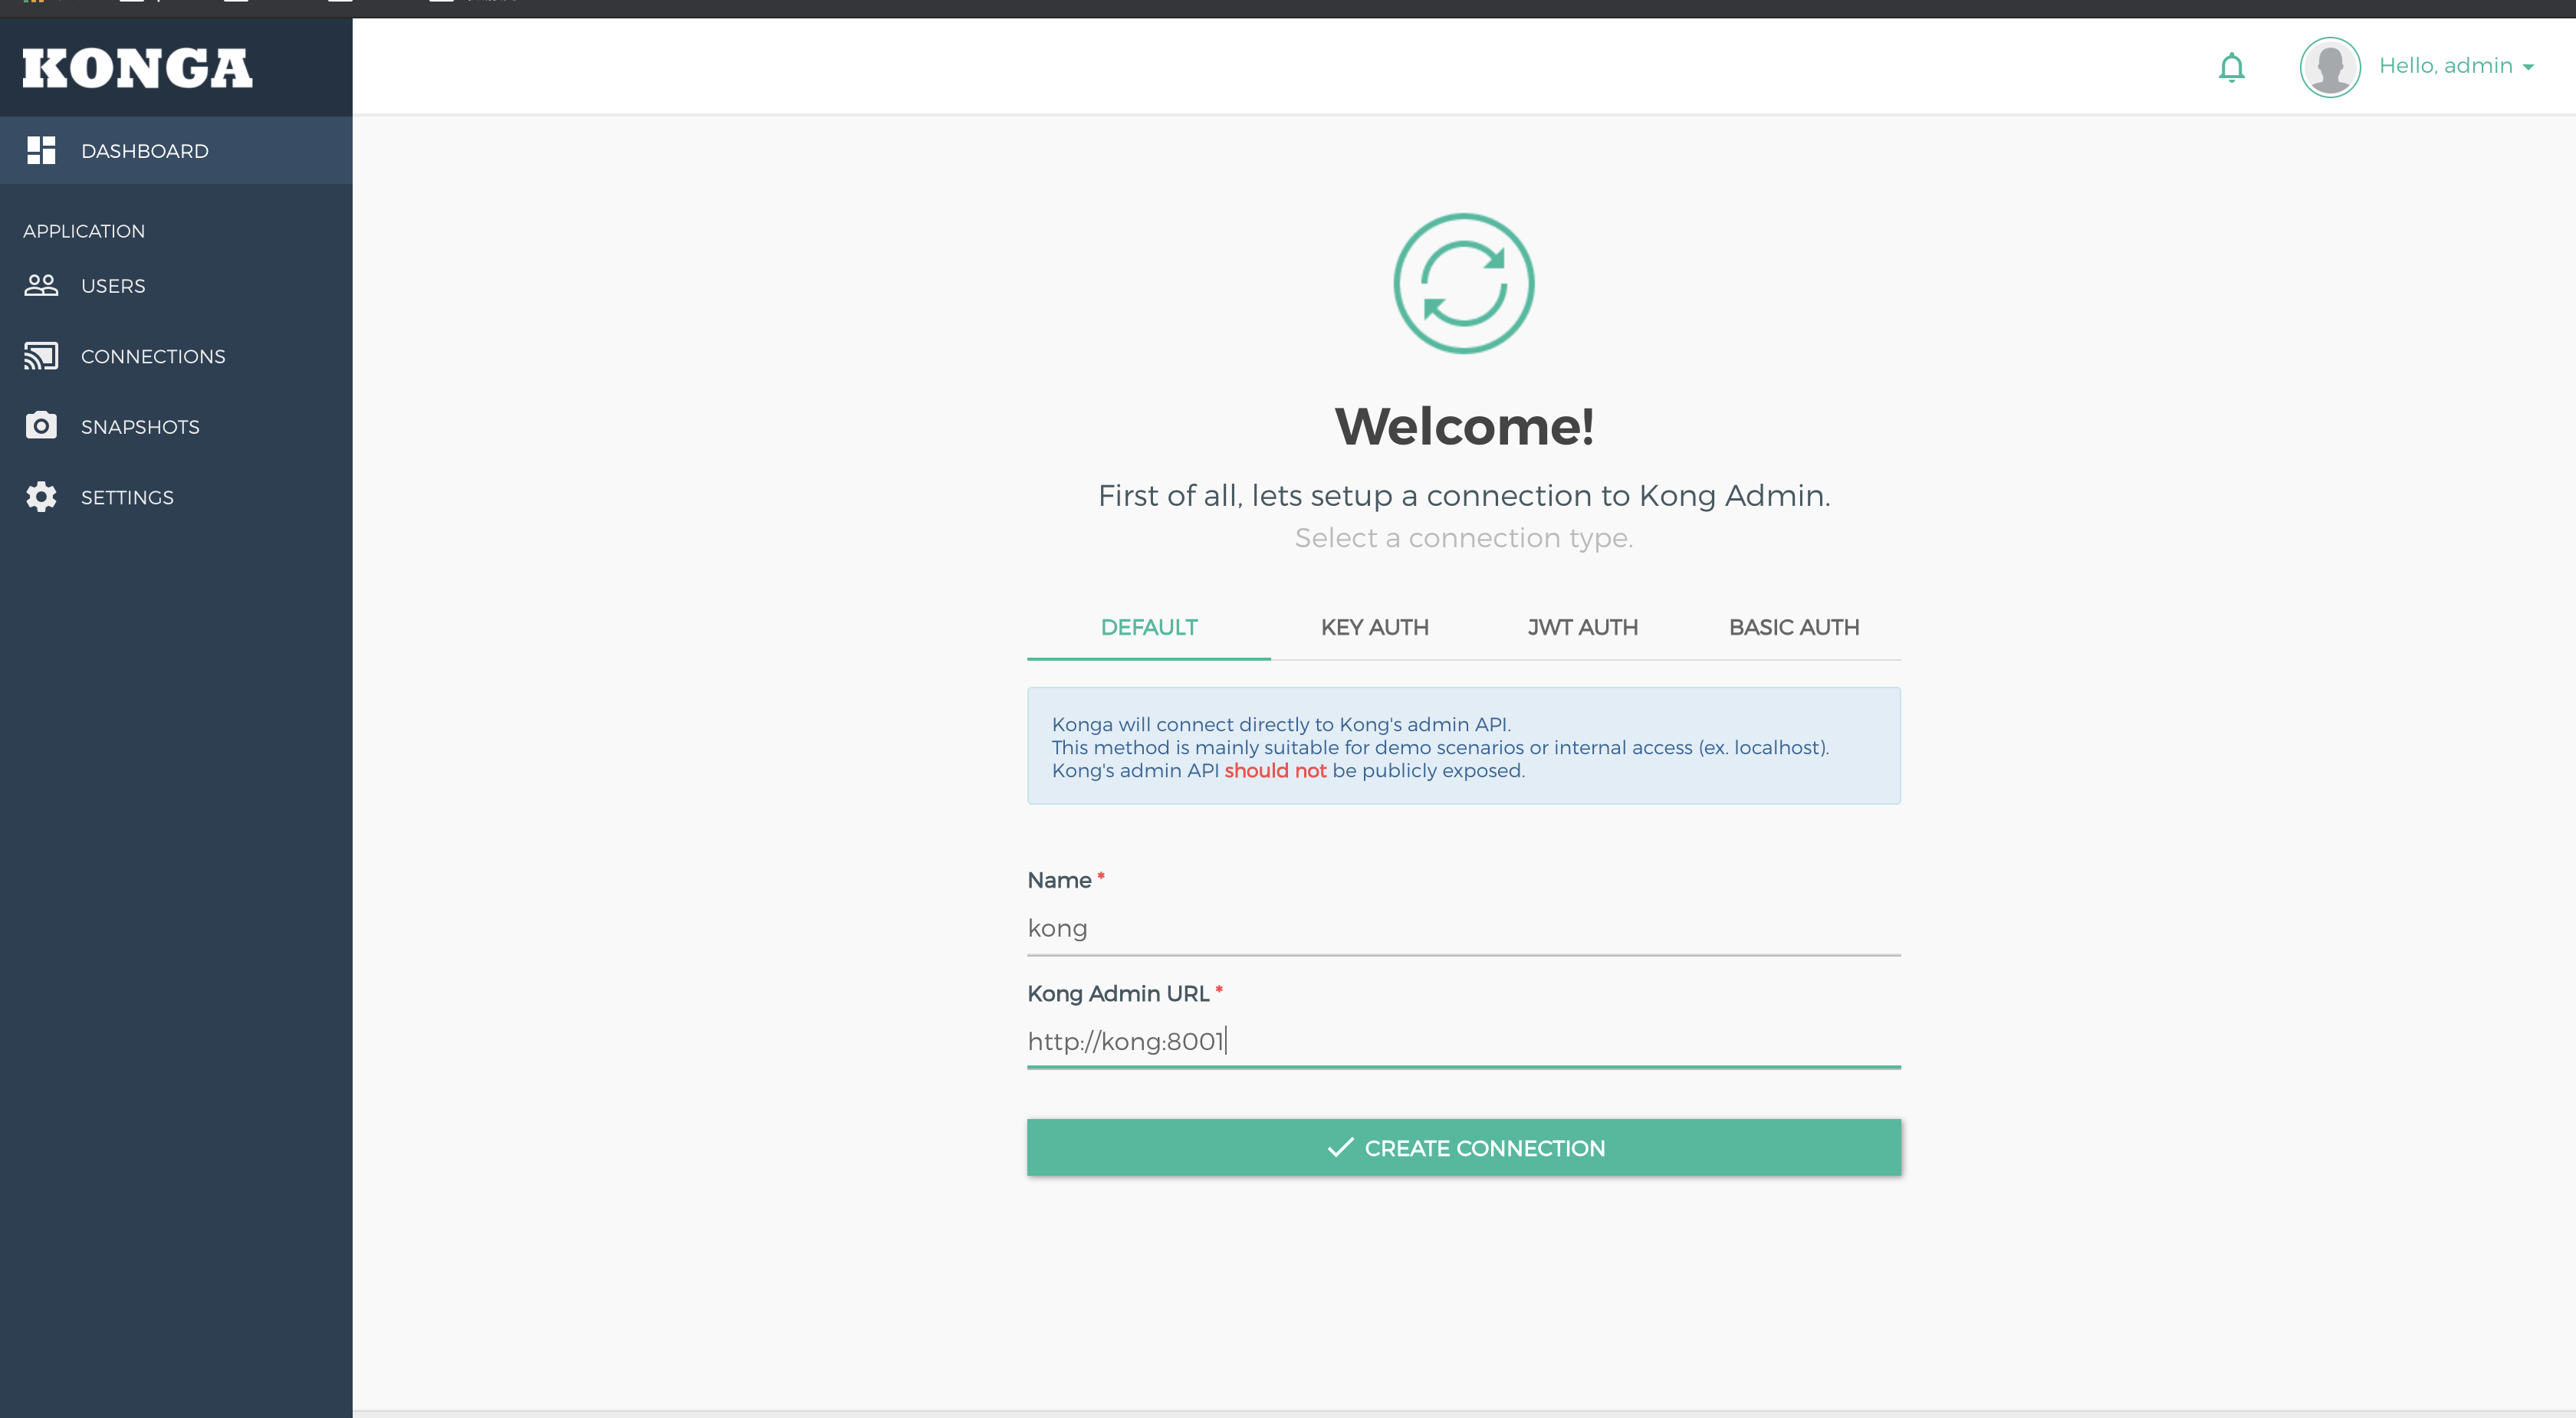
Task: Click the Snapshots camera icon
Action: click(41, 426)
